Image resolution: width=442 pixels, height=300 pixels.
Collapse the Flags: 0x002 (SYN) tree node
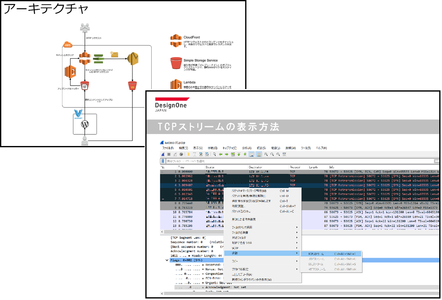(167, 260)
